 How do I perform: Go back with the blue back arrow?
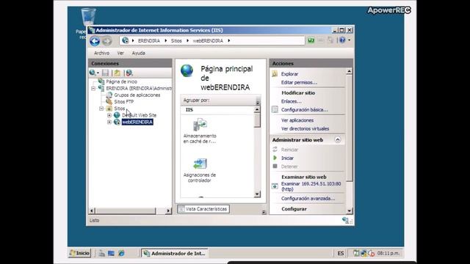click(x=95, y=41)
